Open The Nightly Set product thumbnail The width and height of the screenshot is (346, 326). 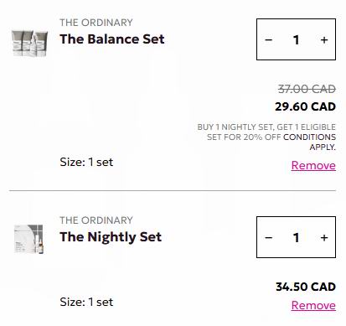click(x=29, y=239)
